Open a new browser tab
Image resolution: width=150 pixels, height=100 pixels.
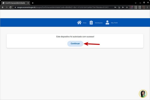pyautogui.click(x=33, y=3)
